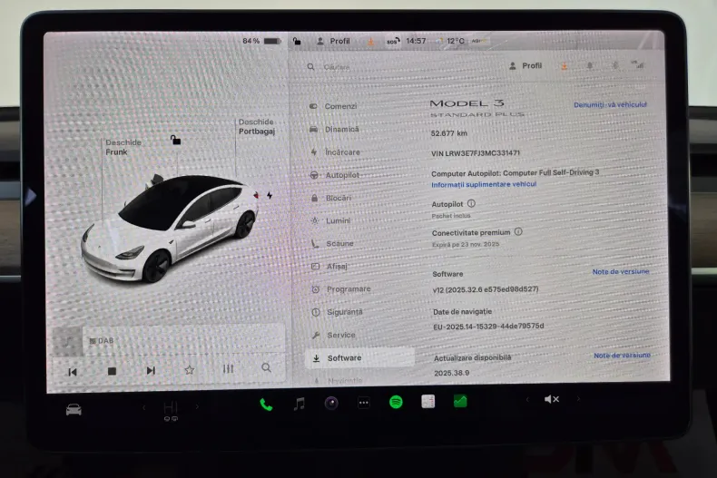Tap lock icon above the car
Viewport: 717px width, 478px height.
[x=175, y=140]
